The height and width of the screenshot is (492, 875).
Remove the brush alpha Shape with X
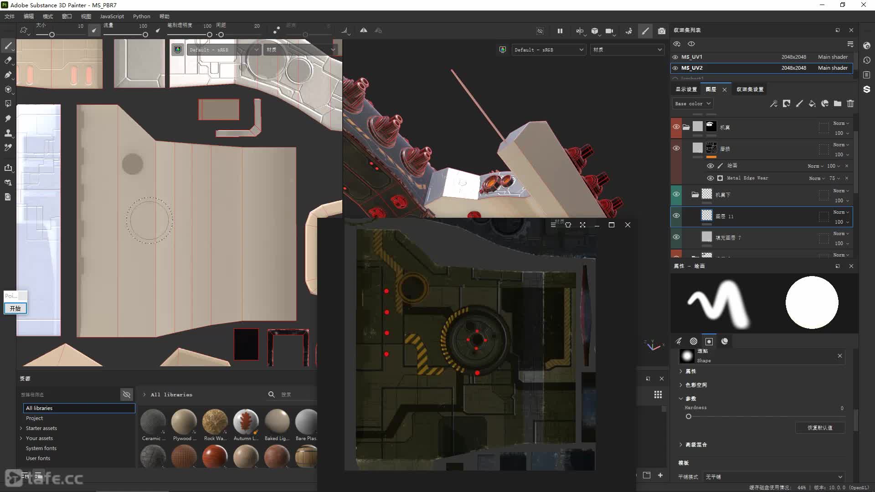[x=840, y=356]
